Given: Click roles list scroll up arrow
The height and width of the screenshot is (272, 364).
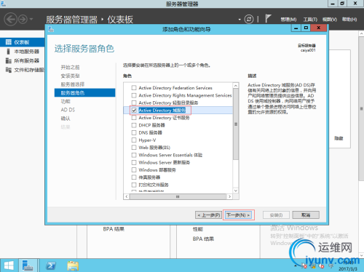Looking at the screenshot, I should [236, 86].
